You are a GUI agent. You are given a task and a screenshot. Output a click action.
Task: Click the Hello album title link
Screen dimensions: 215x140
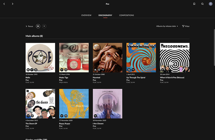pos(28,77)
